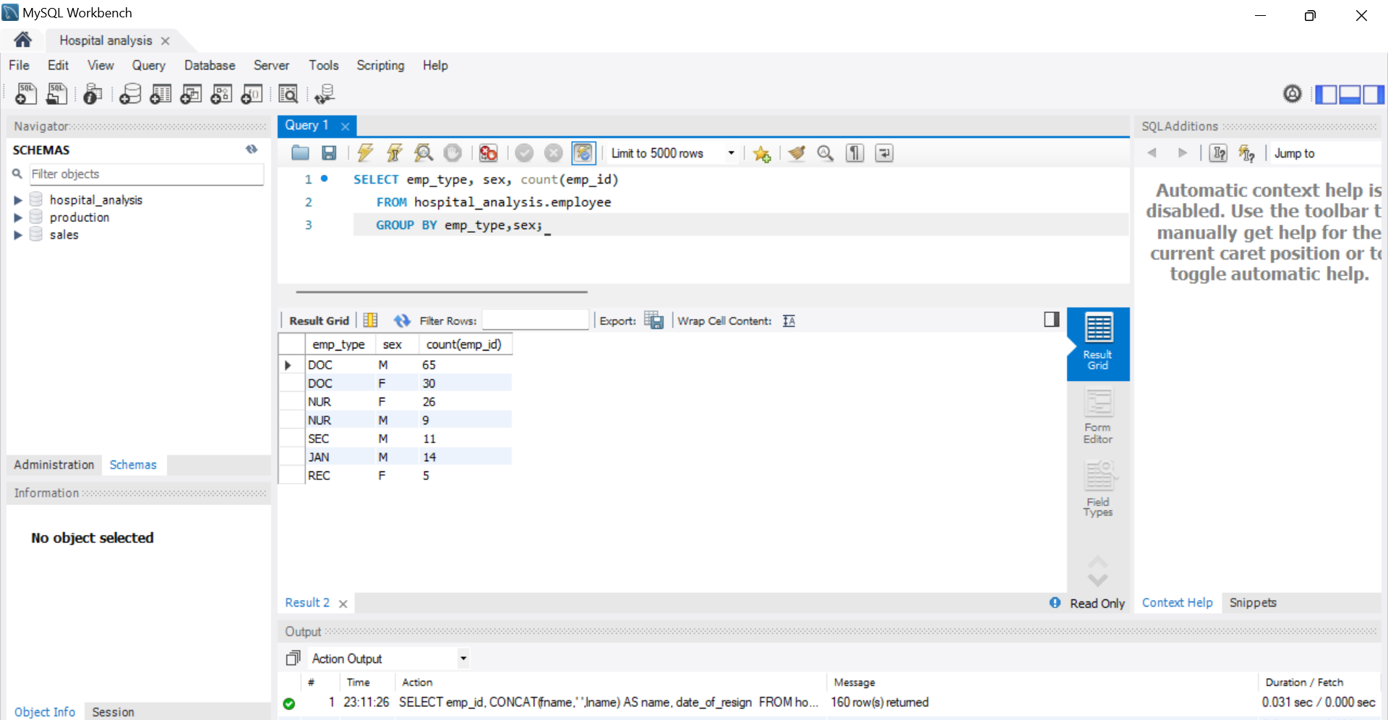Create a new table icon
Image resolution: width=1388 pixels, height=720 pixels.
(160, 94)
